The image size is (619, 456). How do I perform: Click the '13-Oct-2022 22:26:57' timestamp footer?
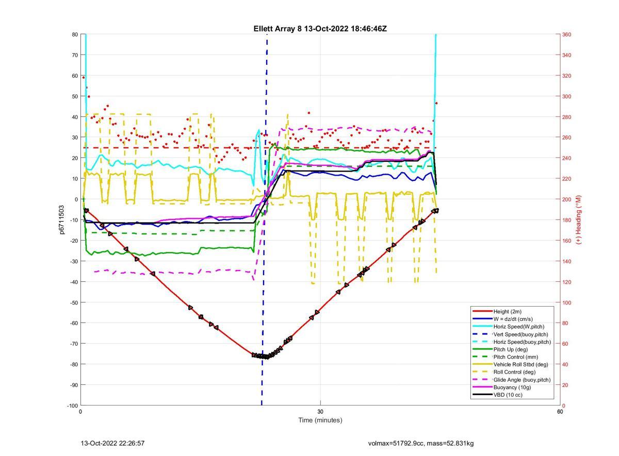click(112, 443)
